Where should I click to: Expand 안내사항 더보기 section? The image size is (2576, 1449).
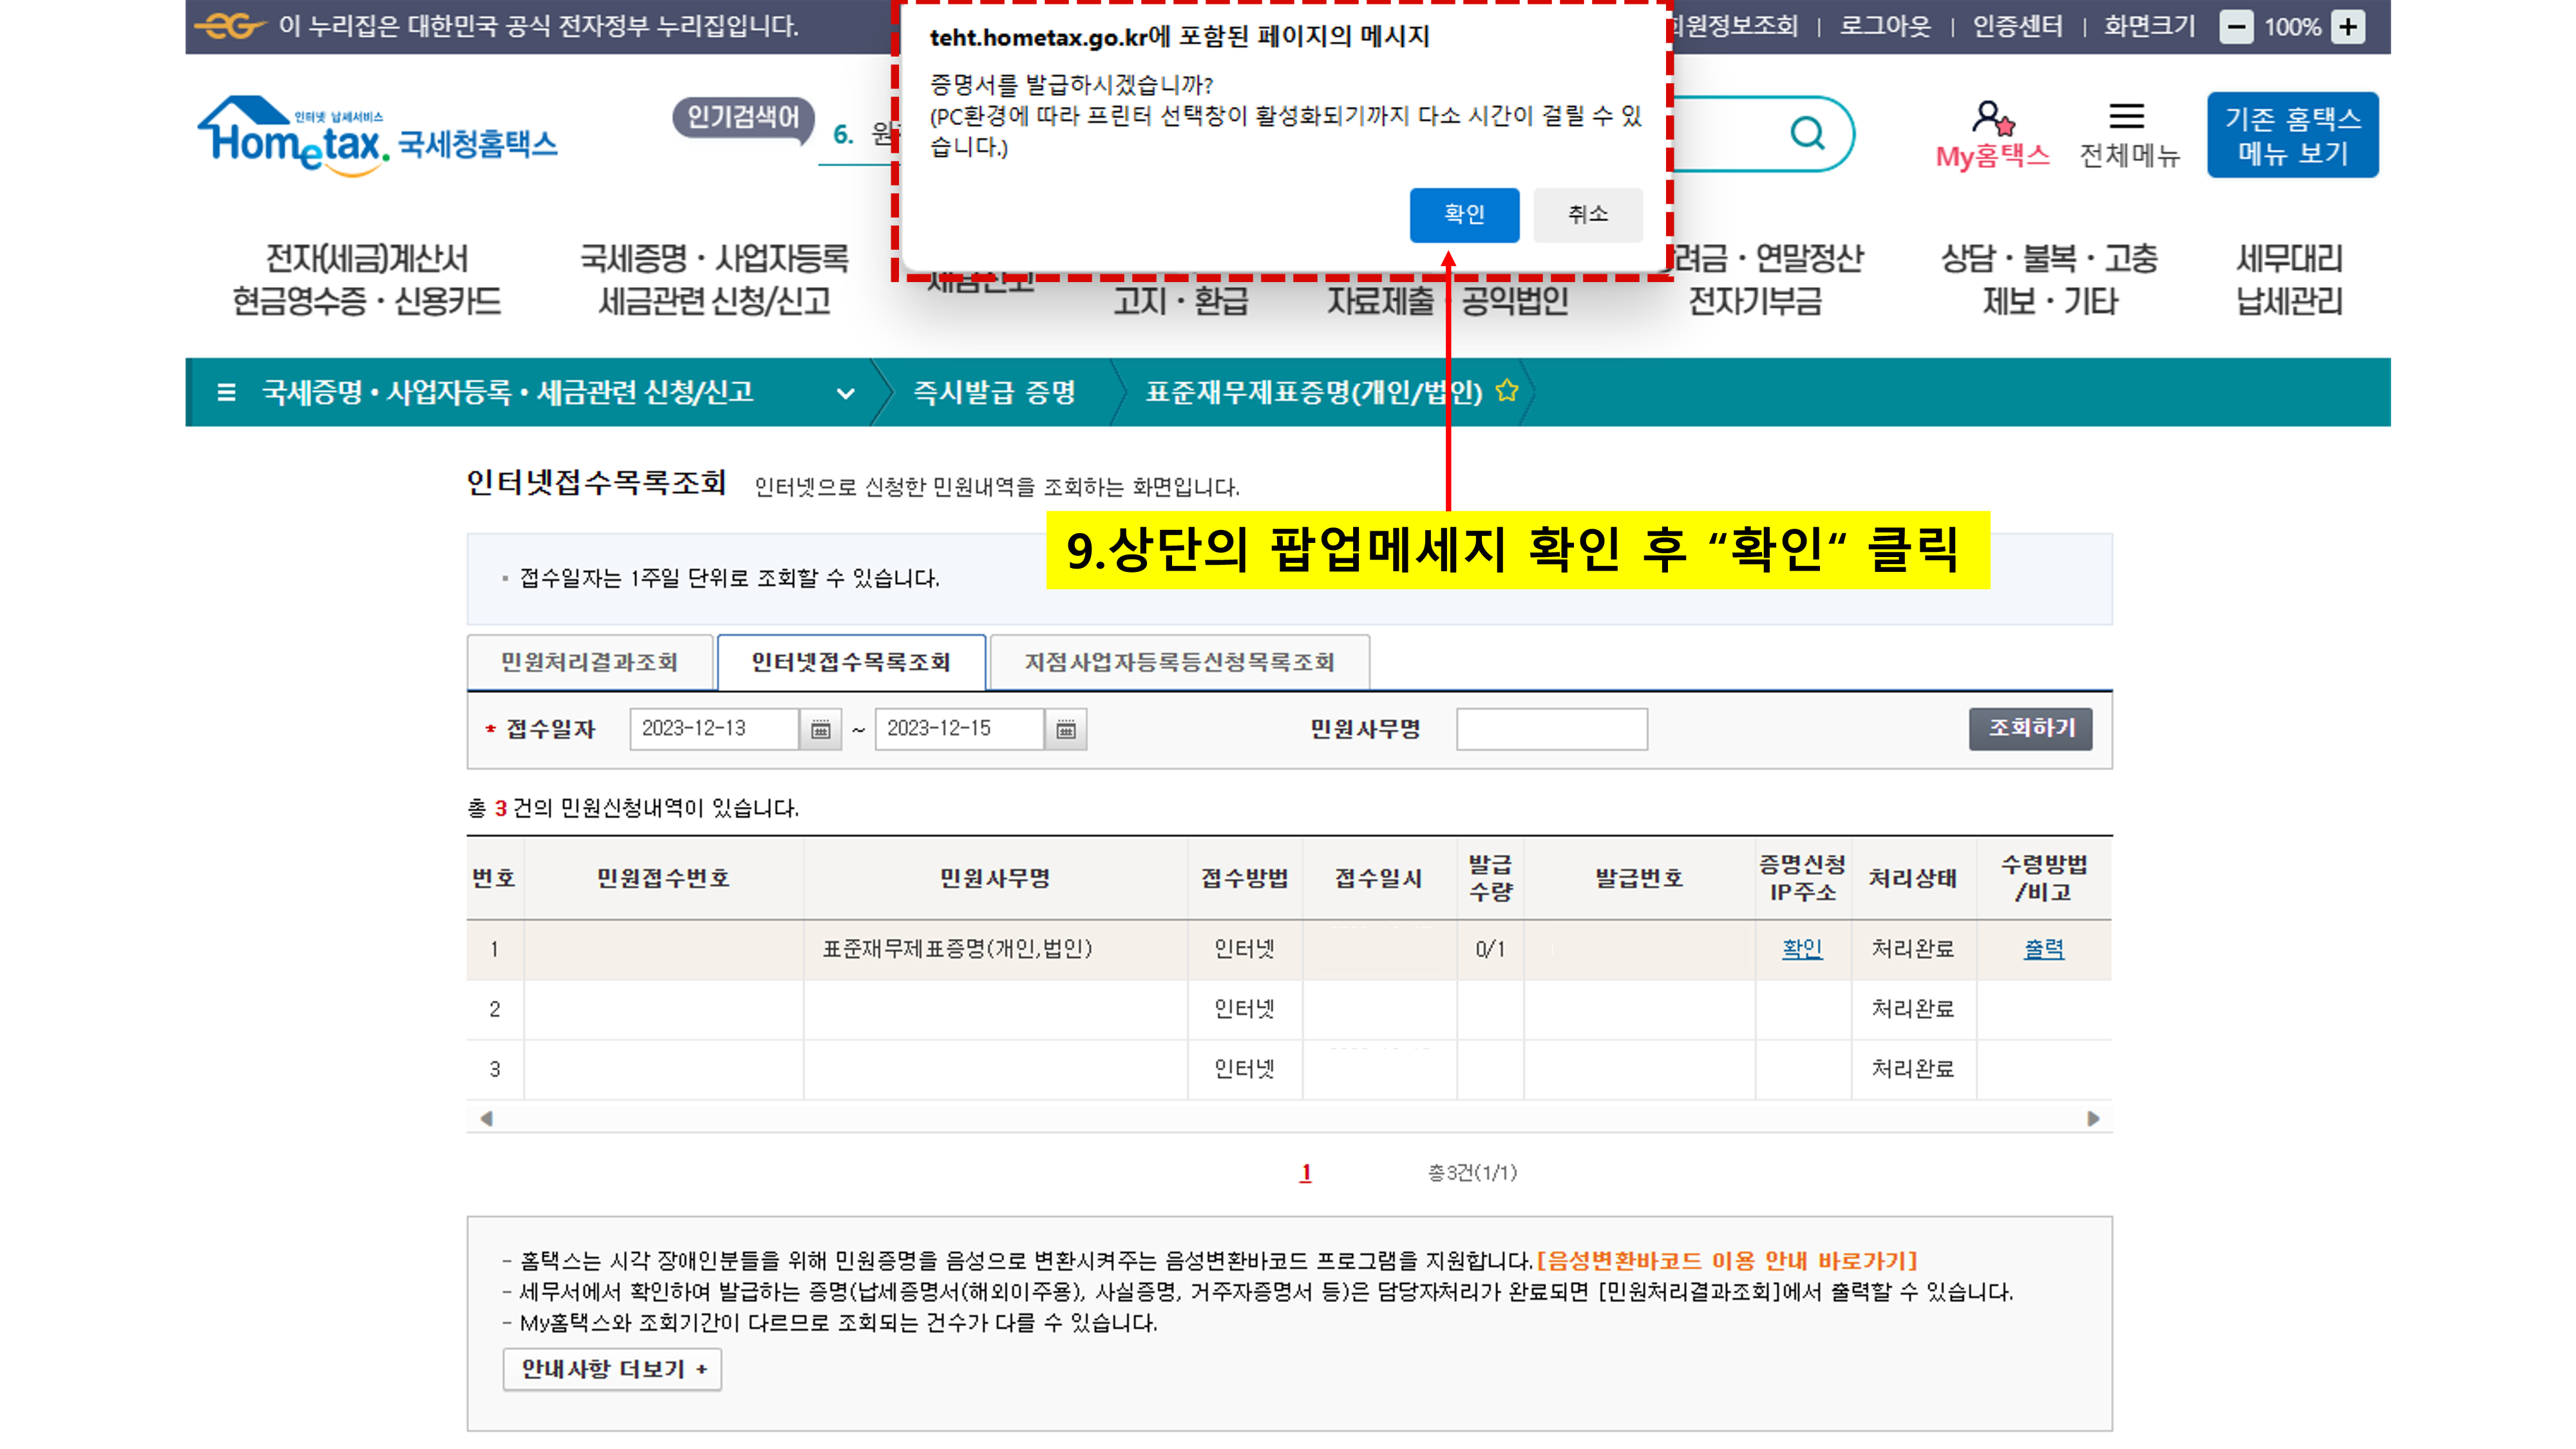[x=612, y=1369]
